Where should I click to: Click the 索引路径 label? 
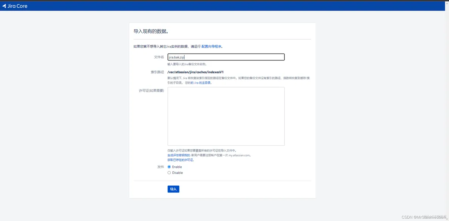pyautogui.click(x=157, y=72)
